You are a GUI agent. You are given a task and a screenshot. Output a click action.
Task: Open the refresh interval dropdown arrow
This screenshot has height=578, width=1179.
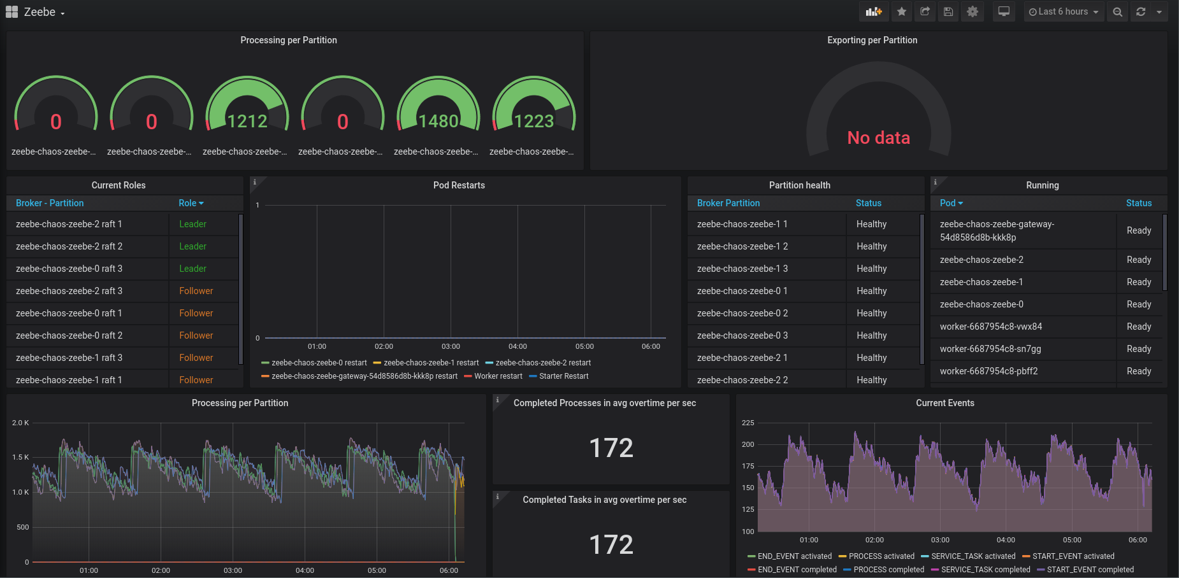click(1159, 11)
